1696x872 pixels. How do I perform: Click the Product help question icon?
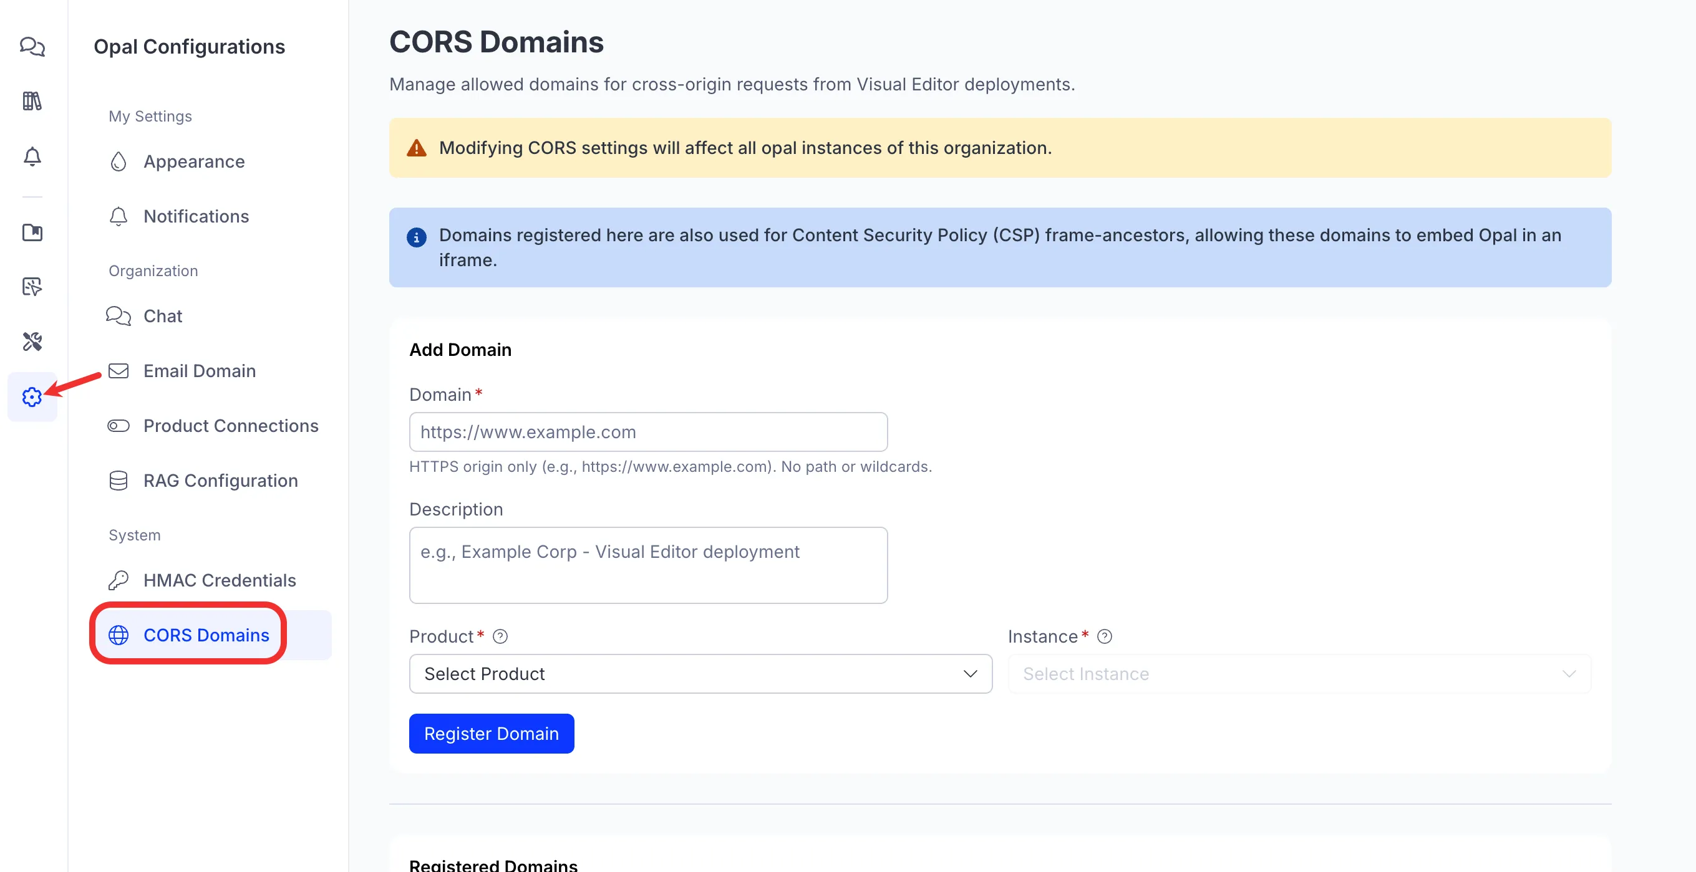pos(500,636)
